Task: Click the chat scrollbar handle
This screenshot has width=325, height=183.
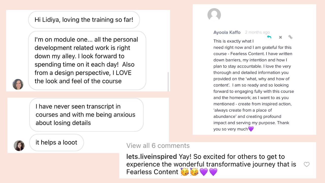Action: tap(168, 81)
